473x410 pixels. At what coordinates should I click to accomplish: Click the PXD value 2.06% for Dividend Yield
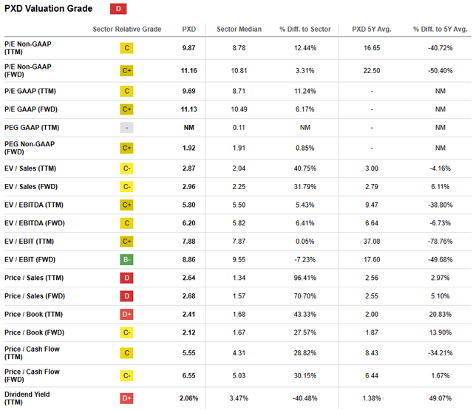point(189,398)
